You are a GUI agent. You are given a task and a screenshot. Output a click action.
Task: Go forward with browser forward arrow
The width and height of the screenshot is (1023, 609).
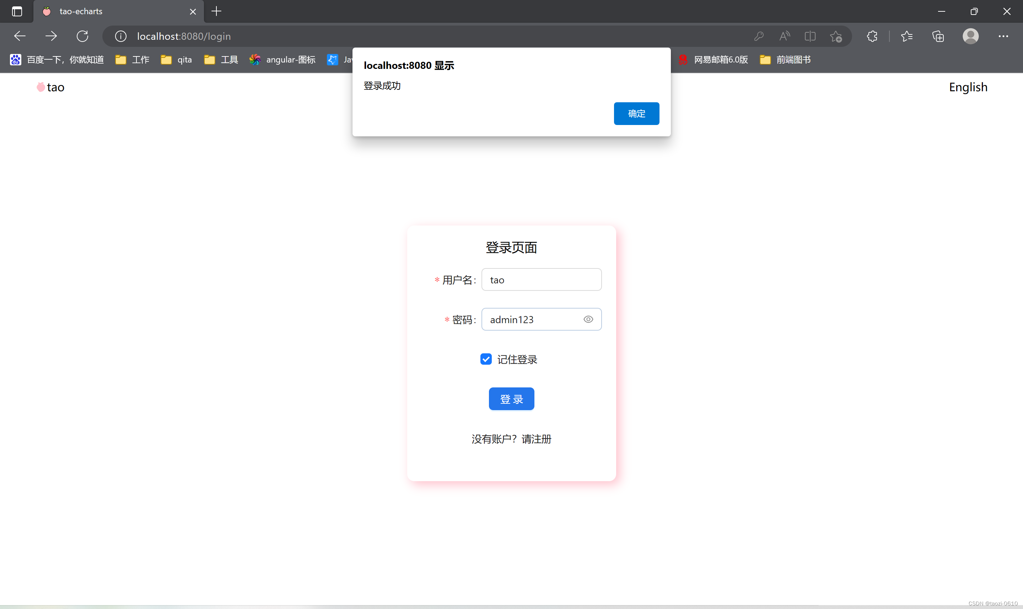click(x=51, y=36)
